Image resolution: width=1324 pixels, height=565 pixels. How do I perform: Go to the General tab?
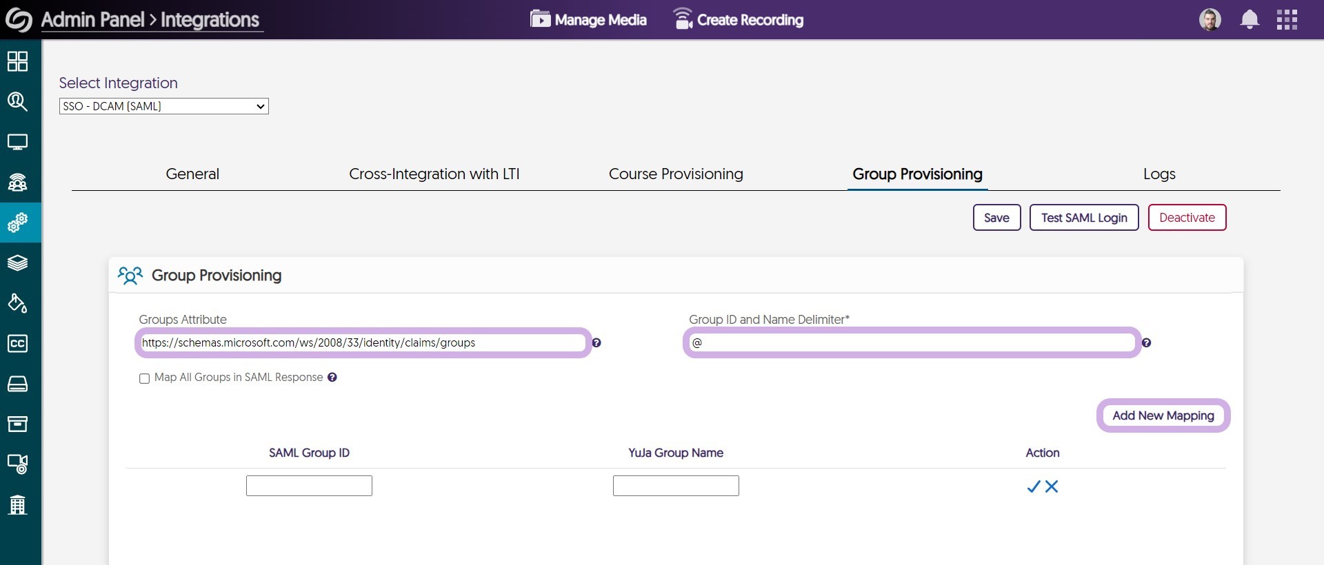click(192, 174)
